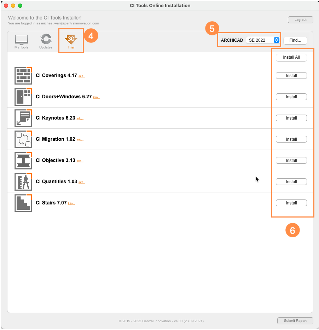
Task: Switch to the Updates tab
Action: [46, 42]
